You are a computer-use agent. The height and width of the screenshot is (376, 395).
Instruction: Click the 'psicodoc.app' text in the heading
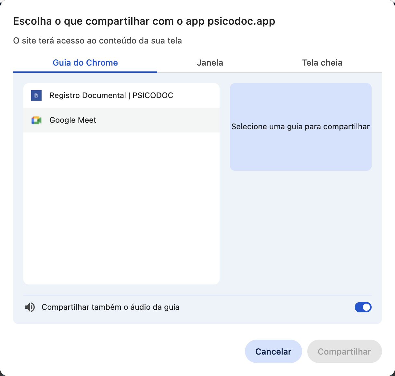241,21
